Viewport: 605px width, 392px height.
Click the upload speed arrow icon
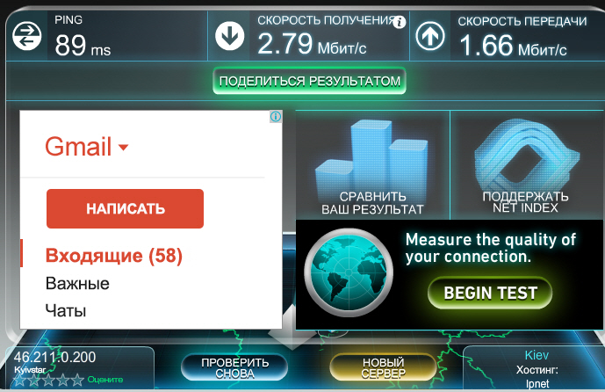pos(430,36)
